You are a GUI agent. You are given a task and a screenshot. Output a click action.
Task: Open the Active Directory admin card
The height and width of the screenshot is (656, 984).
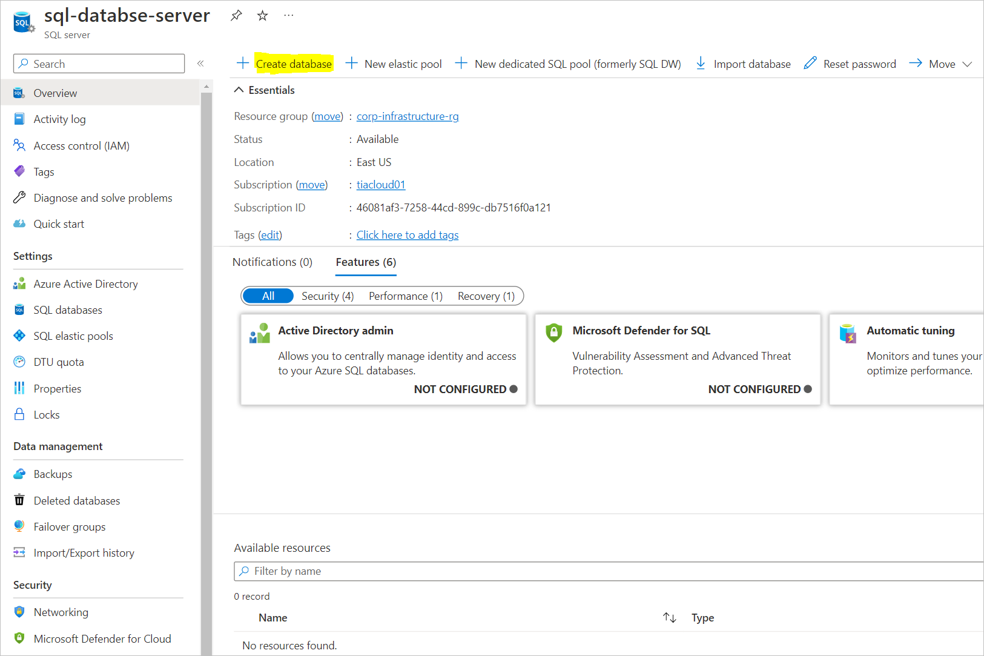click(383, 359)
